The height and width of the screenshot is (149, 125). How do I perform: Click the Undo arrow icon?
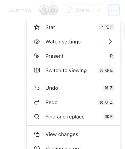(x=37, y=88)
